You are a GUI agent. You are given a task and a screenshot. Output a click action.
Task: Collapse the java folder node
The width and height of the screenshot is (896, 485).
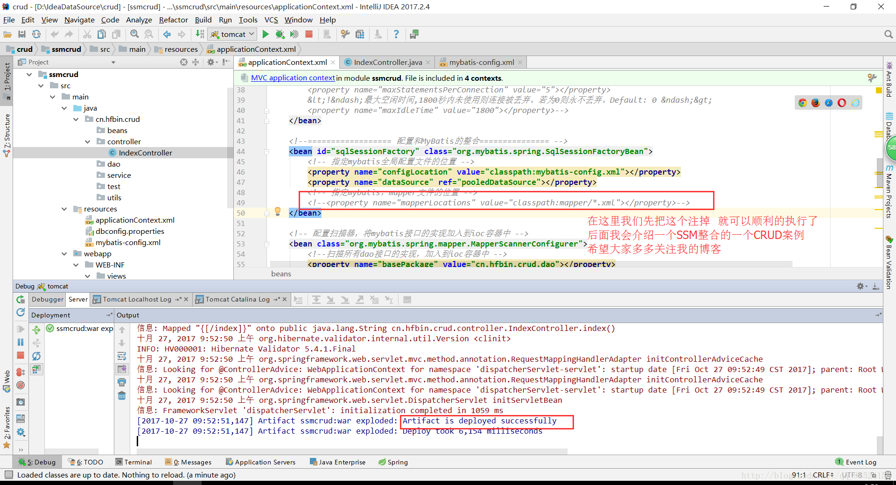pyautogui.click(x=64, y=108)
